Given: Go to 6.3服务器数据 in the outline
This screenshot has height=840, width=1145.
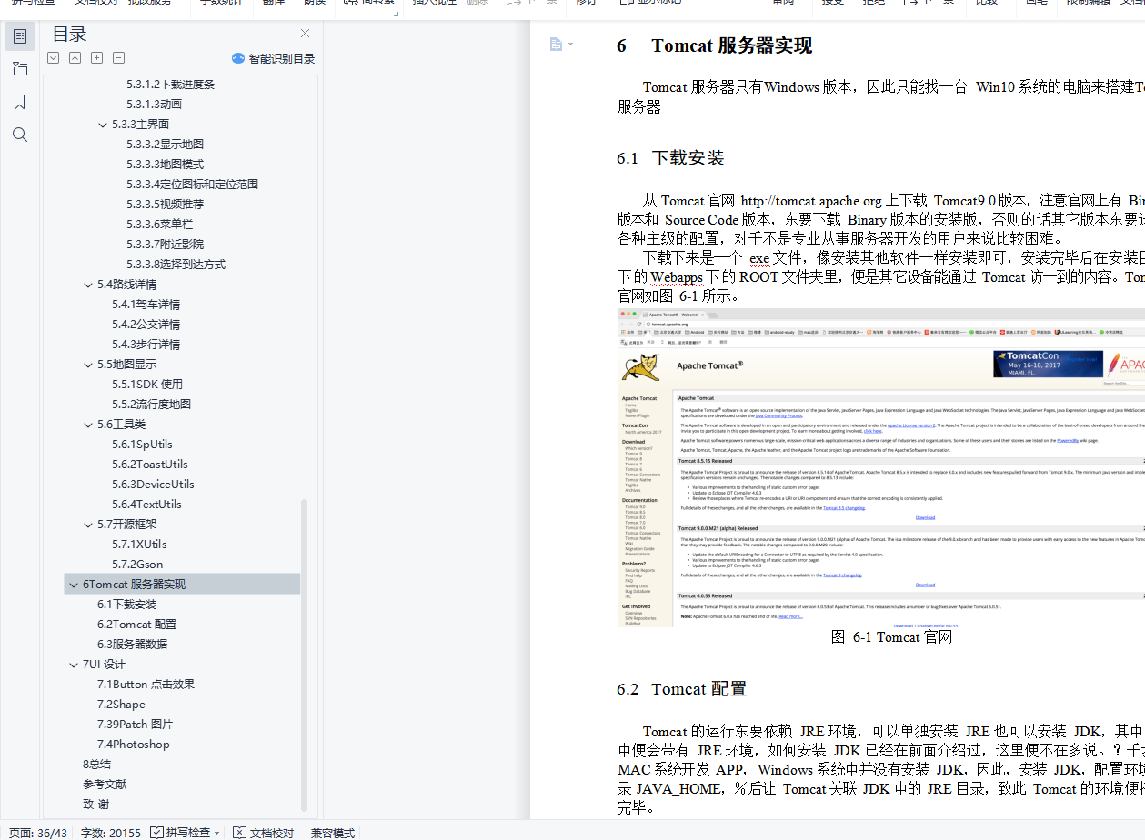Looking at the screenshot, I should coord(132,645).
